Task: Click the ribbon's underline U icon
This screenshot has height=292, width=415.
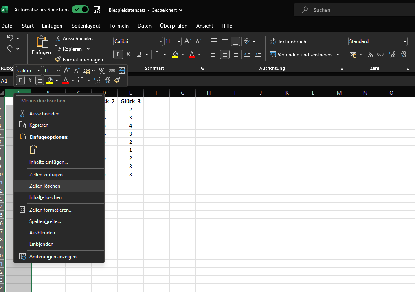Action: tap(139, 54)
